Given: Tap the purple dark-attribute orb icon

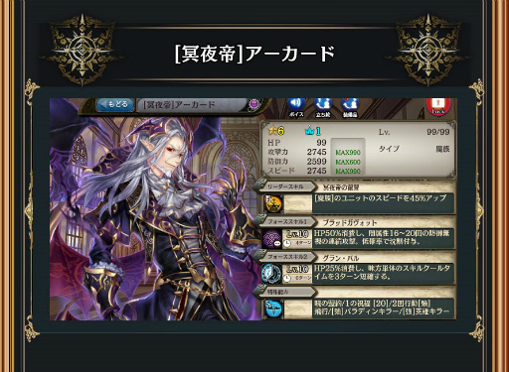Looking at the screenshot, I should click(254, 104).
